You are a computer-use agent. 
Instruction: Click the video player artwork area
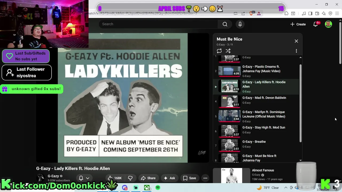point(123,98)
